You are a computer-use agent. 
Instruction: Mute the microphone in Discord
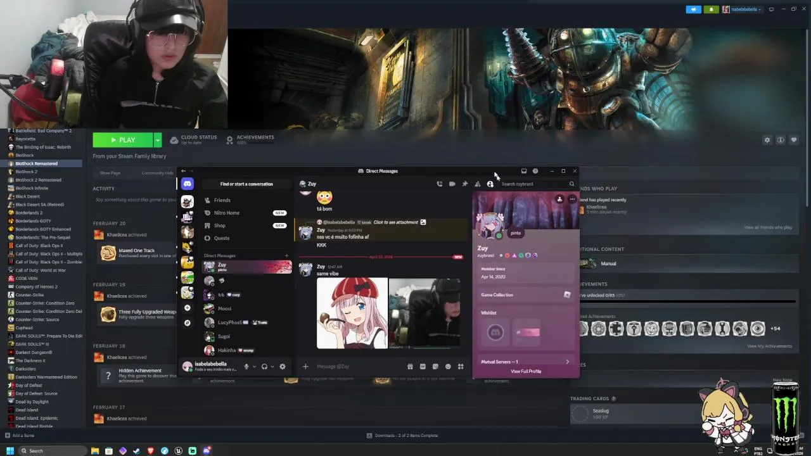pyautogui.click(x=246, y=367)
